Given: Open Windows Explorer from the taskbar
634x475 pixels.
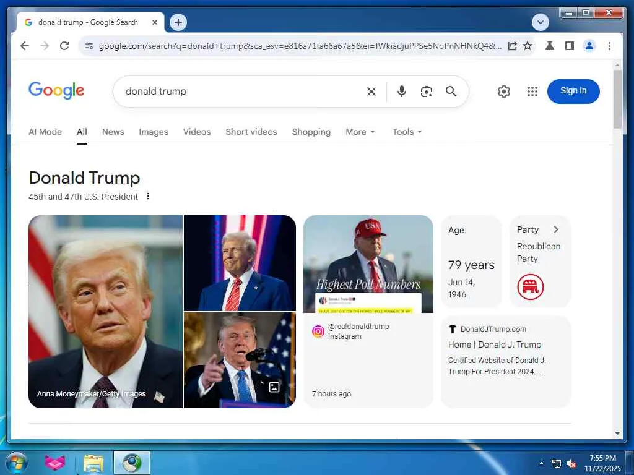Looking at the screenshot, I should tap(93, 463).
